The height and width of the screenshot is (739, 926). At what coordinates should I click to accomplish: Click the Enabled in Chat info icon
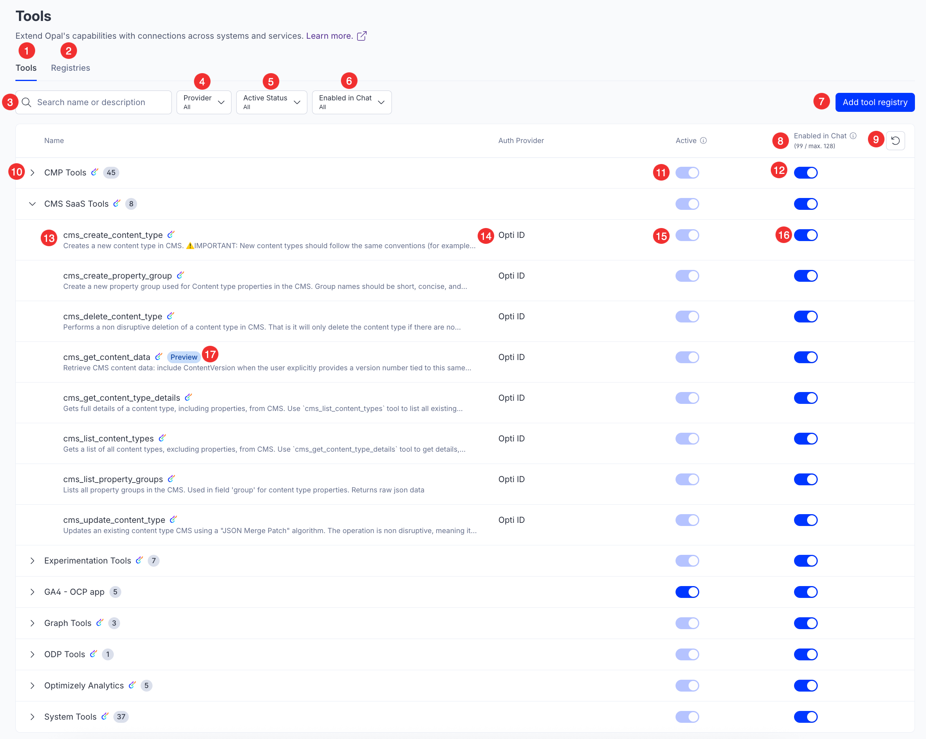pos(853,136)
